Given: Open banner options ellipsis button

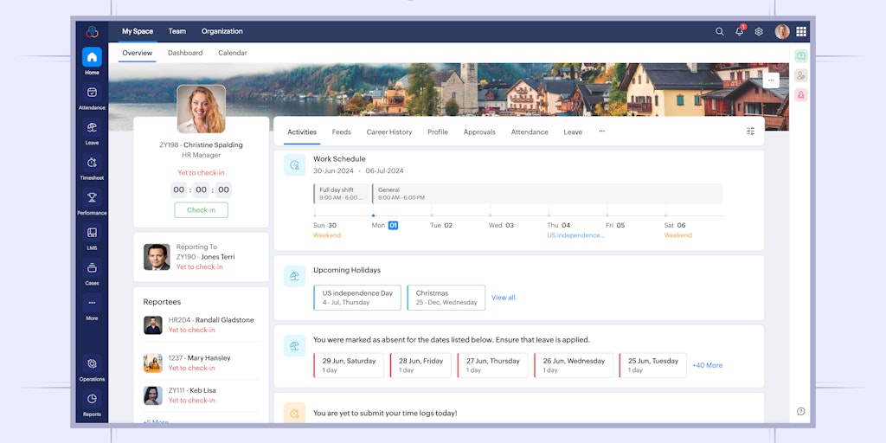Looking at the screenshot, I should pyautogui.click(x=771, y=80).
